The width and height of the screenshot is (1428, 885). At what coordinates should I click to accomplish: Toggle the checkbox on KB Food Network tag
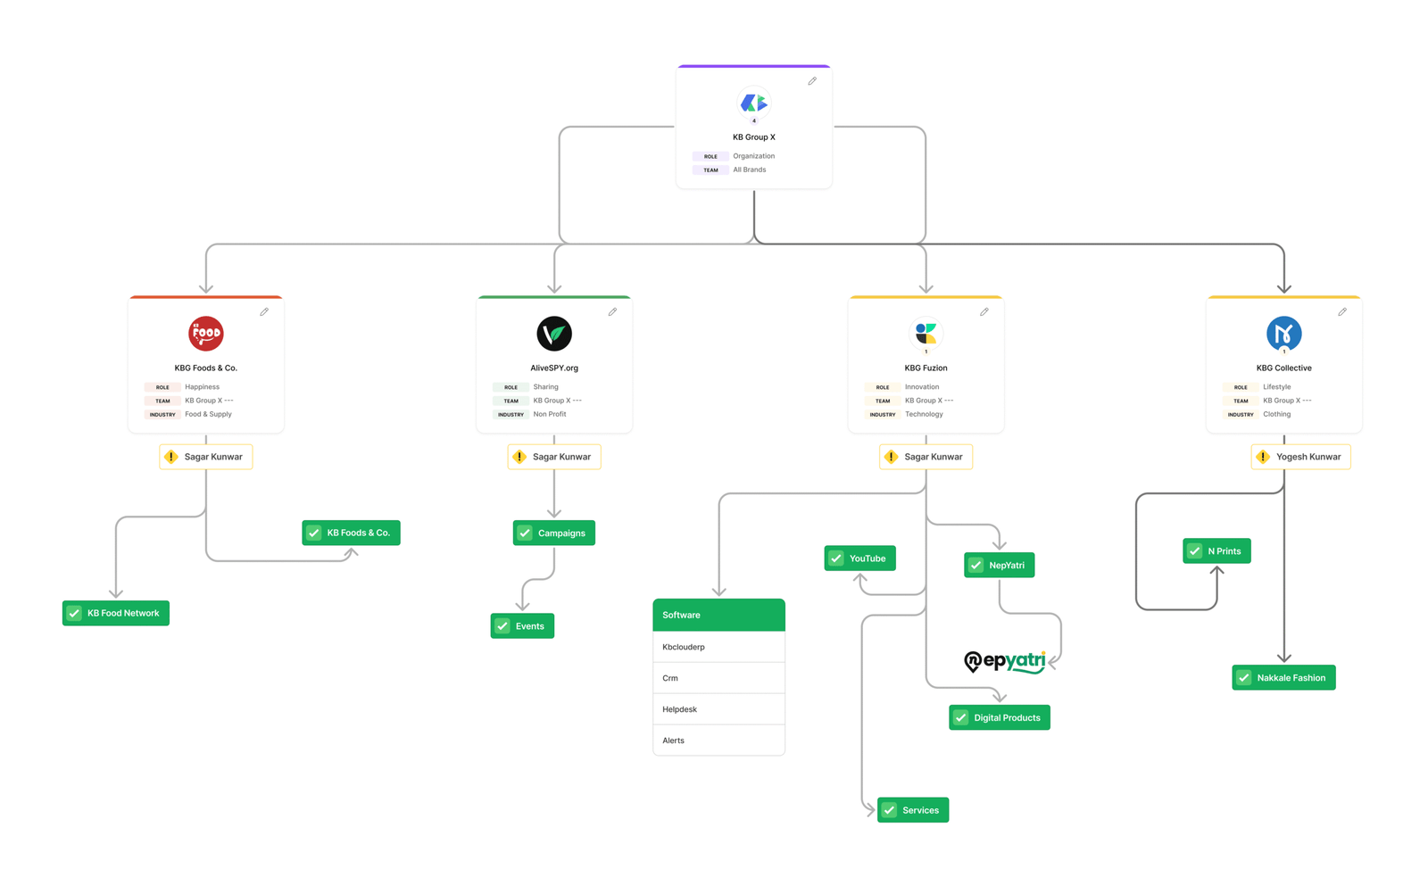[x=74, y=613]
